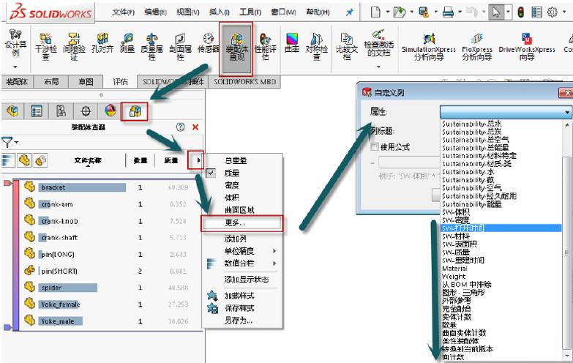Select the 曲率 curvature tool
Viewport: 573px width, 363px height.
pyautogui.click(x=292, y=43)
